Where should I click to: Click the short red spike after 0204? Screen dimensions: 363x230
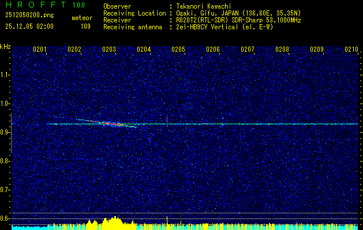(x=167, y=120)
